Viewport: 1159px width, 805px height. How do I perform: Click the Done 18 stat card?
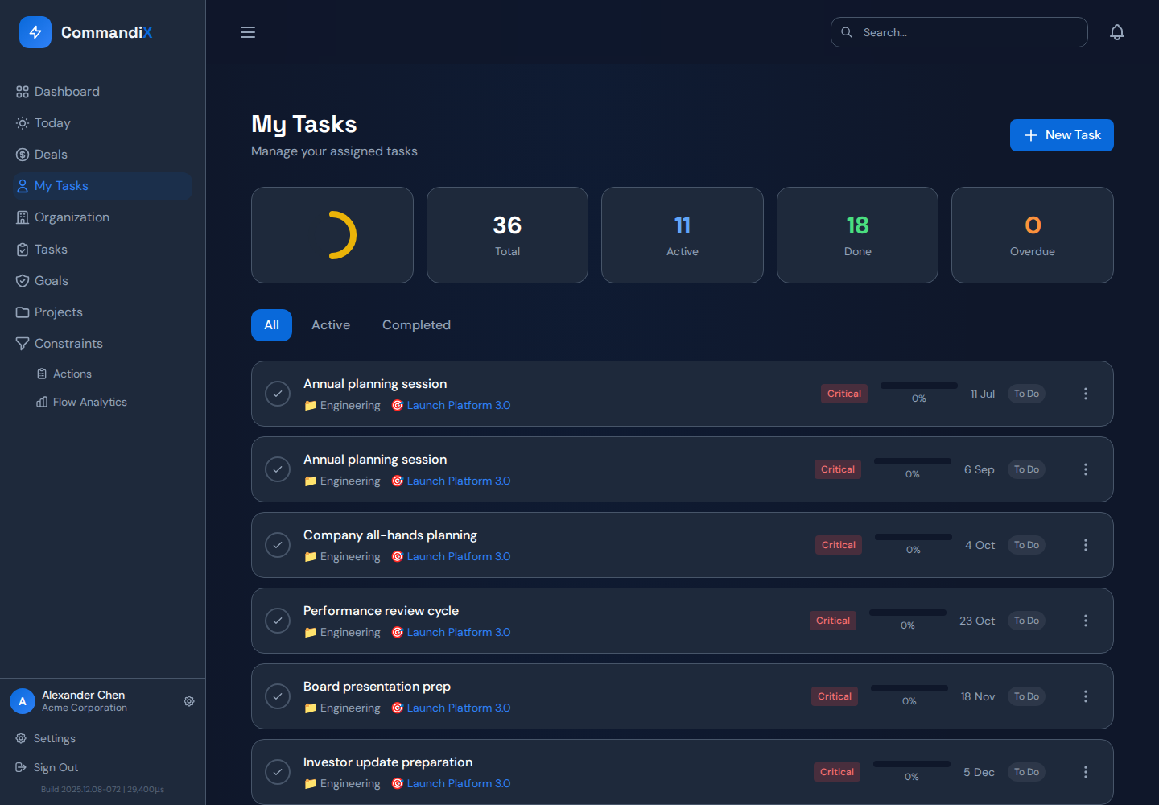857,235
